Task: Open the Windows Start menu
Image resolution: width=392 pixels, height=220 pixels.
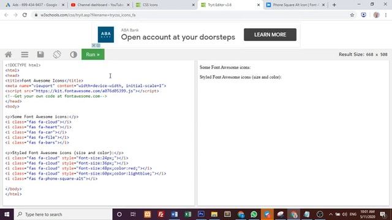Action: point(7,215)
